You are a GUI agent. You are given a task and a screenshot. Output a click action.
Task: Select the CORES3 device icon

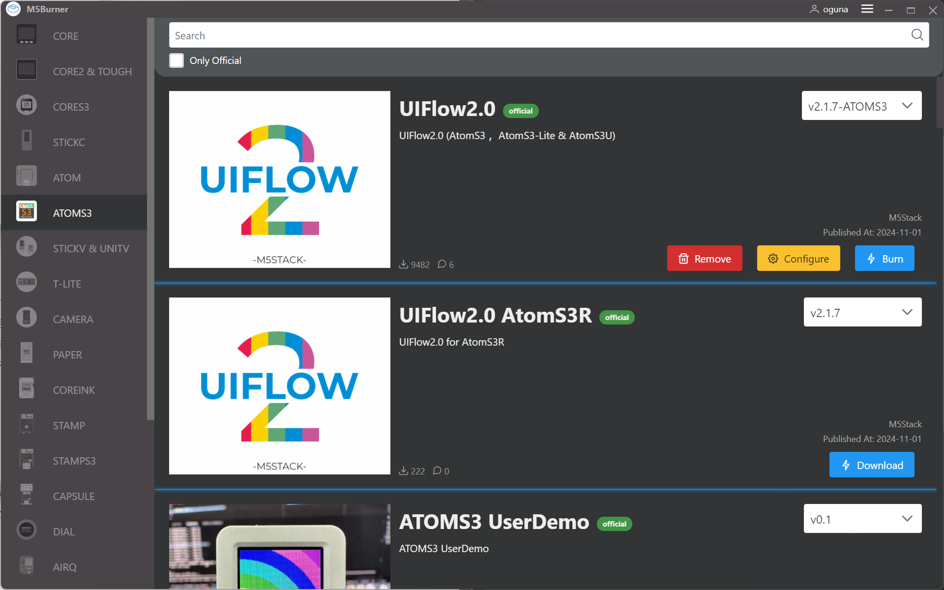click(x=27, y=105)
